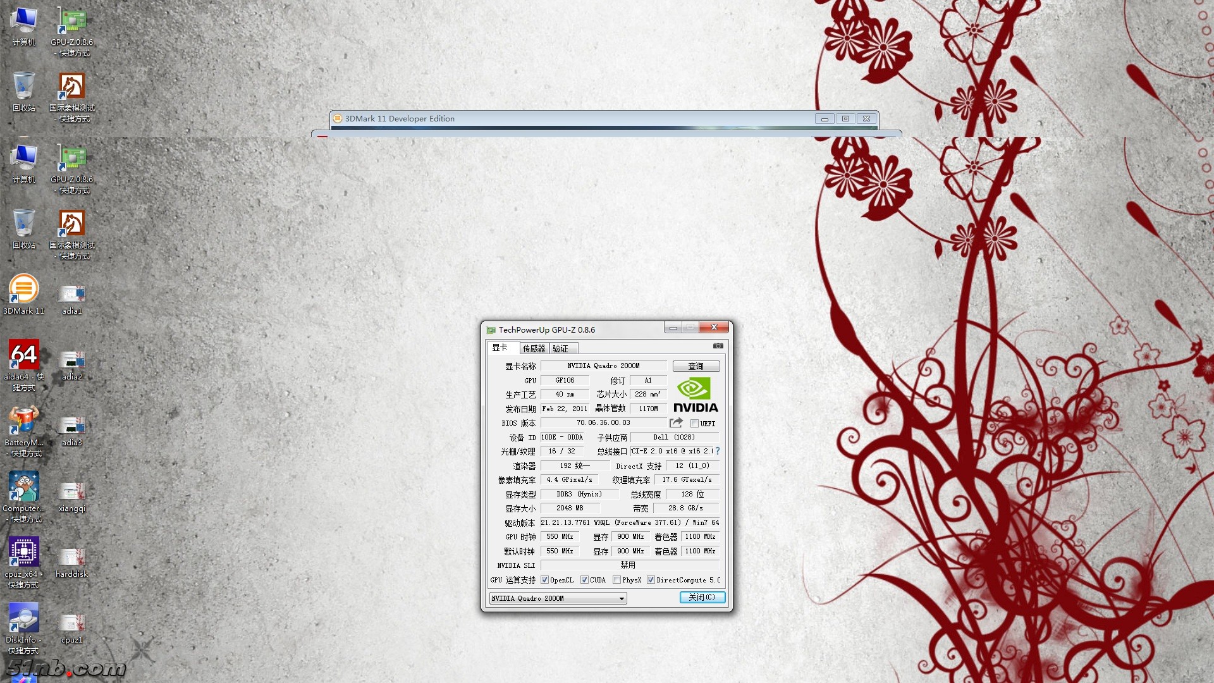
Task: Uncheck the CUDA checkbox
Action: tap(584, 580)
